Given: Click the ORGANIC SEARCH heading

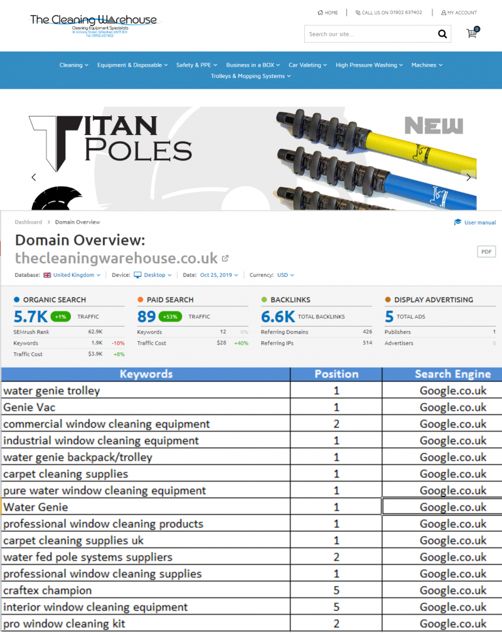Looking at the screenshot, I should point(55,300).
